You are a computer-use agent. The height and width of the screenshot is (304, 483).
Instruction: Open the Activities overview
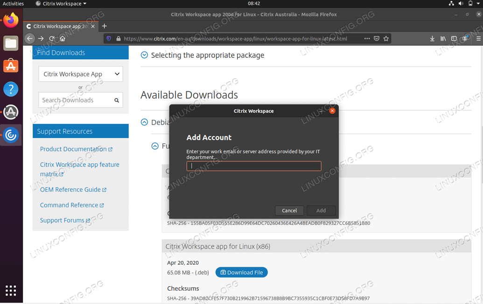click(13, 4)
